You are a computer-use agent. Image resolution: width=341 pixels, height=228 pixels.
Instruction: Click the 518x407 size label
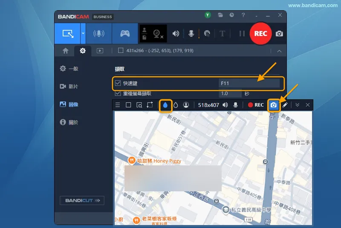pyautogui.click(x=208, y=105)
